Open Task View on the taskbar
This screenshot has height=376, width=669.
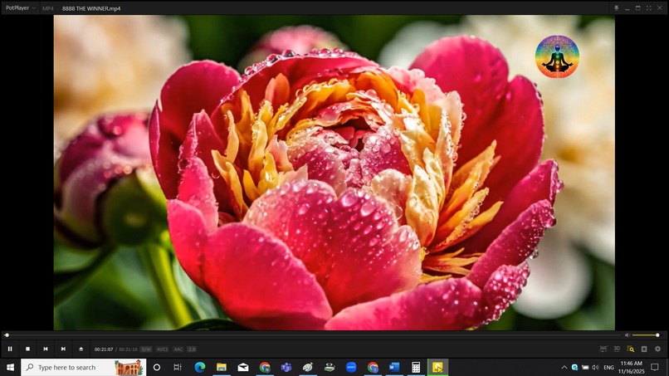(x=178, y=367)
